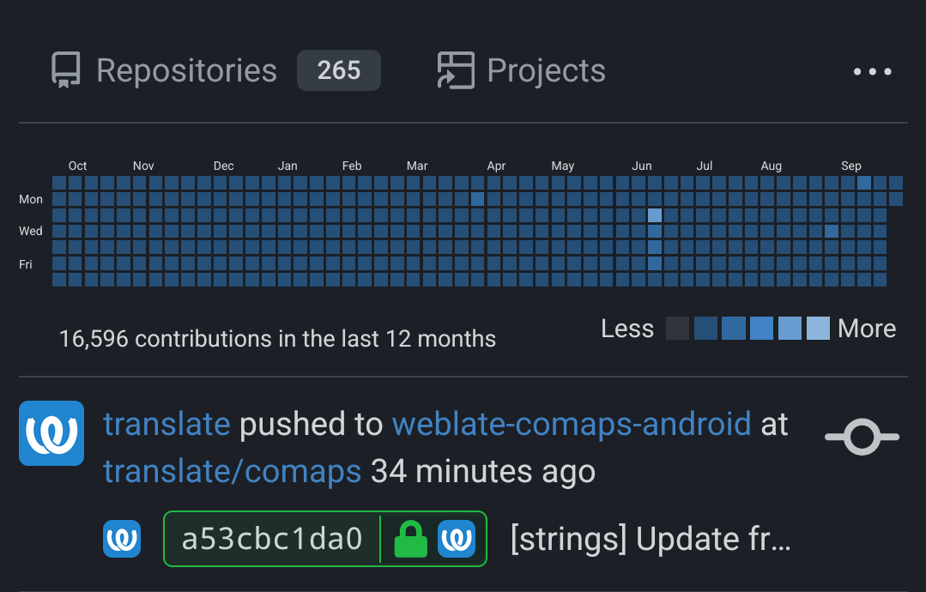
Task: Click "16,596 contributions in the last 12 months"
Action: (x=277, y=339)
